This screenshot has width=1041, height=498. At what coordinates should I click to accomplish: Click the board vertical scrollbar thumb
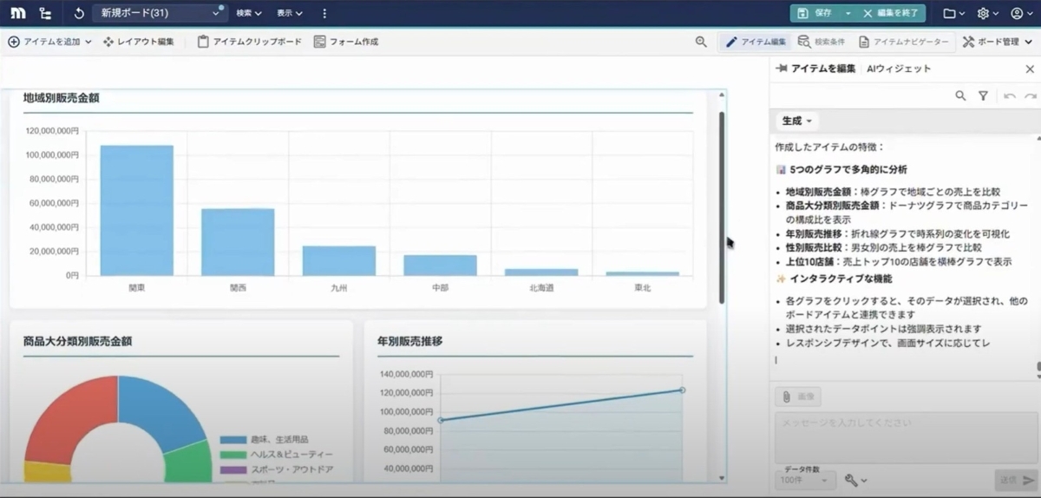[x=722, y=208]
